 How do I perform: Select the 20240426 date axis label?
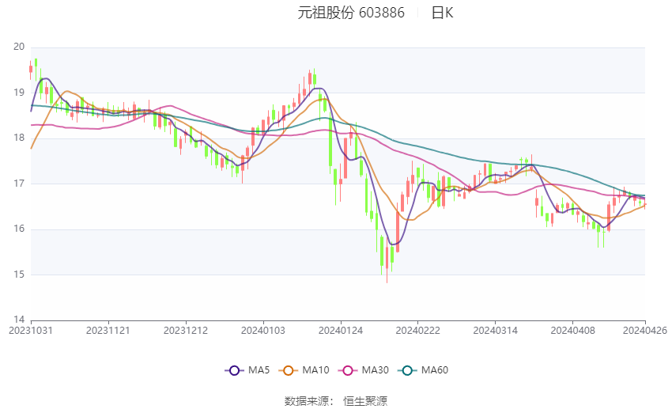[x=645, y=331]
